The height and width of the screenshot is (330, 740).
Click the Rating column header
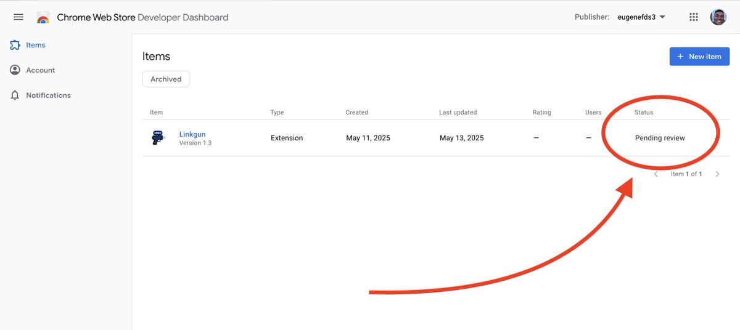[x=542, y=113]
